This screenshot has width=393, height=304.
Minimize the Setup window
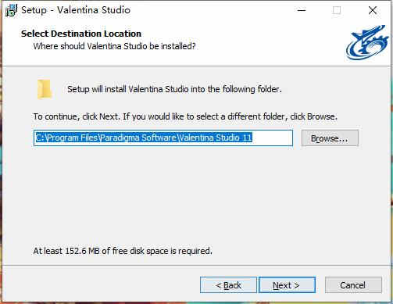[302, 10]
